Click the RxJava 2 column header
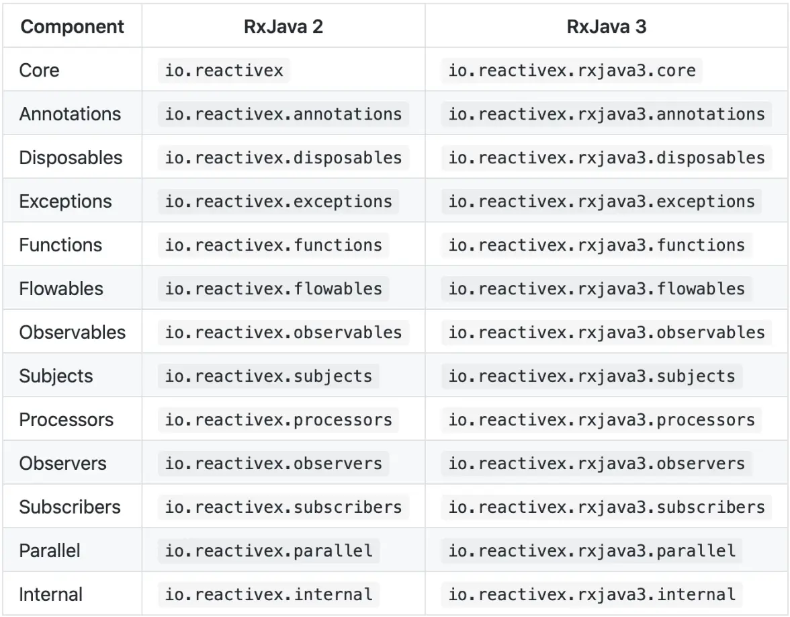Screen dimensions: 790x617 point(283,27)
